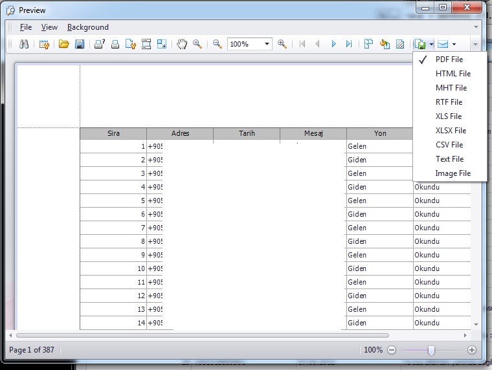Open the File menu
Screen dimensions: 492x370
pyautogui.click(x=26, y=27)
